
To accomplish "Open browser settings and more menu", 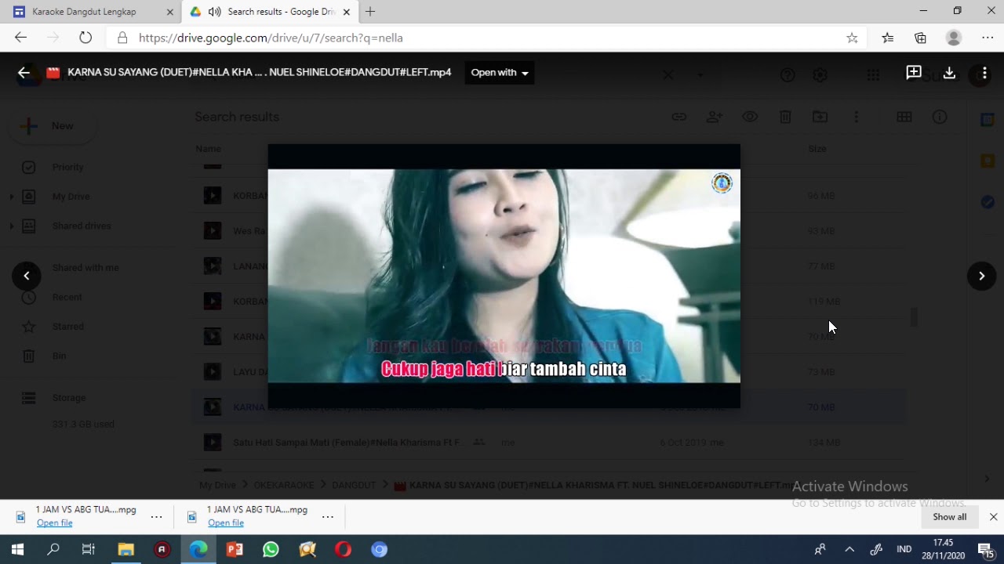I will [x=988, y=38].
